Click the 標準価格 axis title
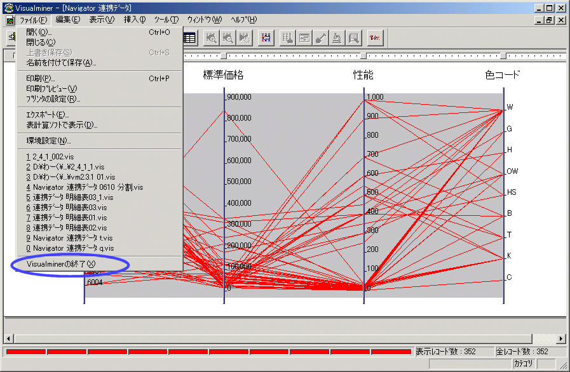The height and width of the screenshot is (372, 570). click(223, 75)
